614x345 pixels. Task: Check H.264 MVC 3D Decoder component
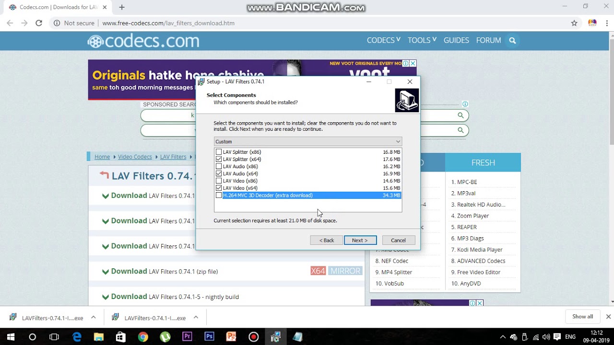coord(219,195)
